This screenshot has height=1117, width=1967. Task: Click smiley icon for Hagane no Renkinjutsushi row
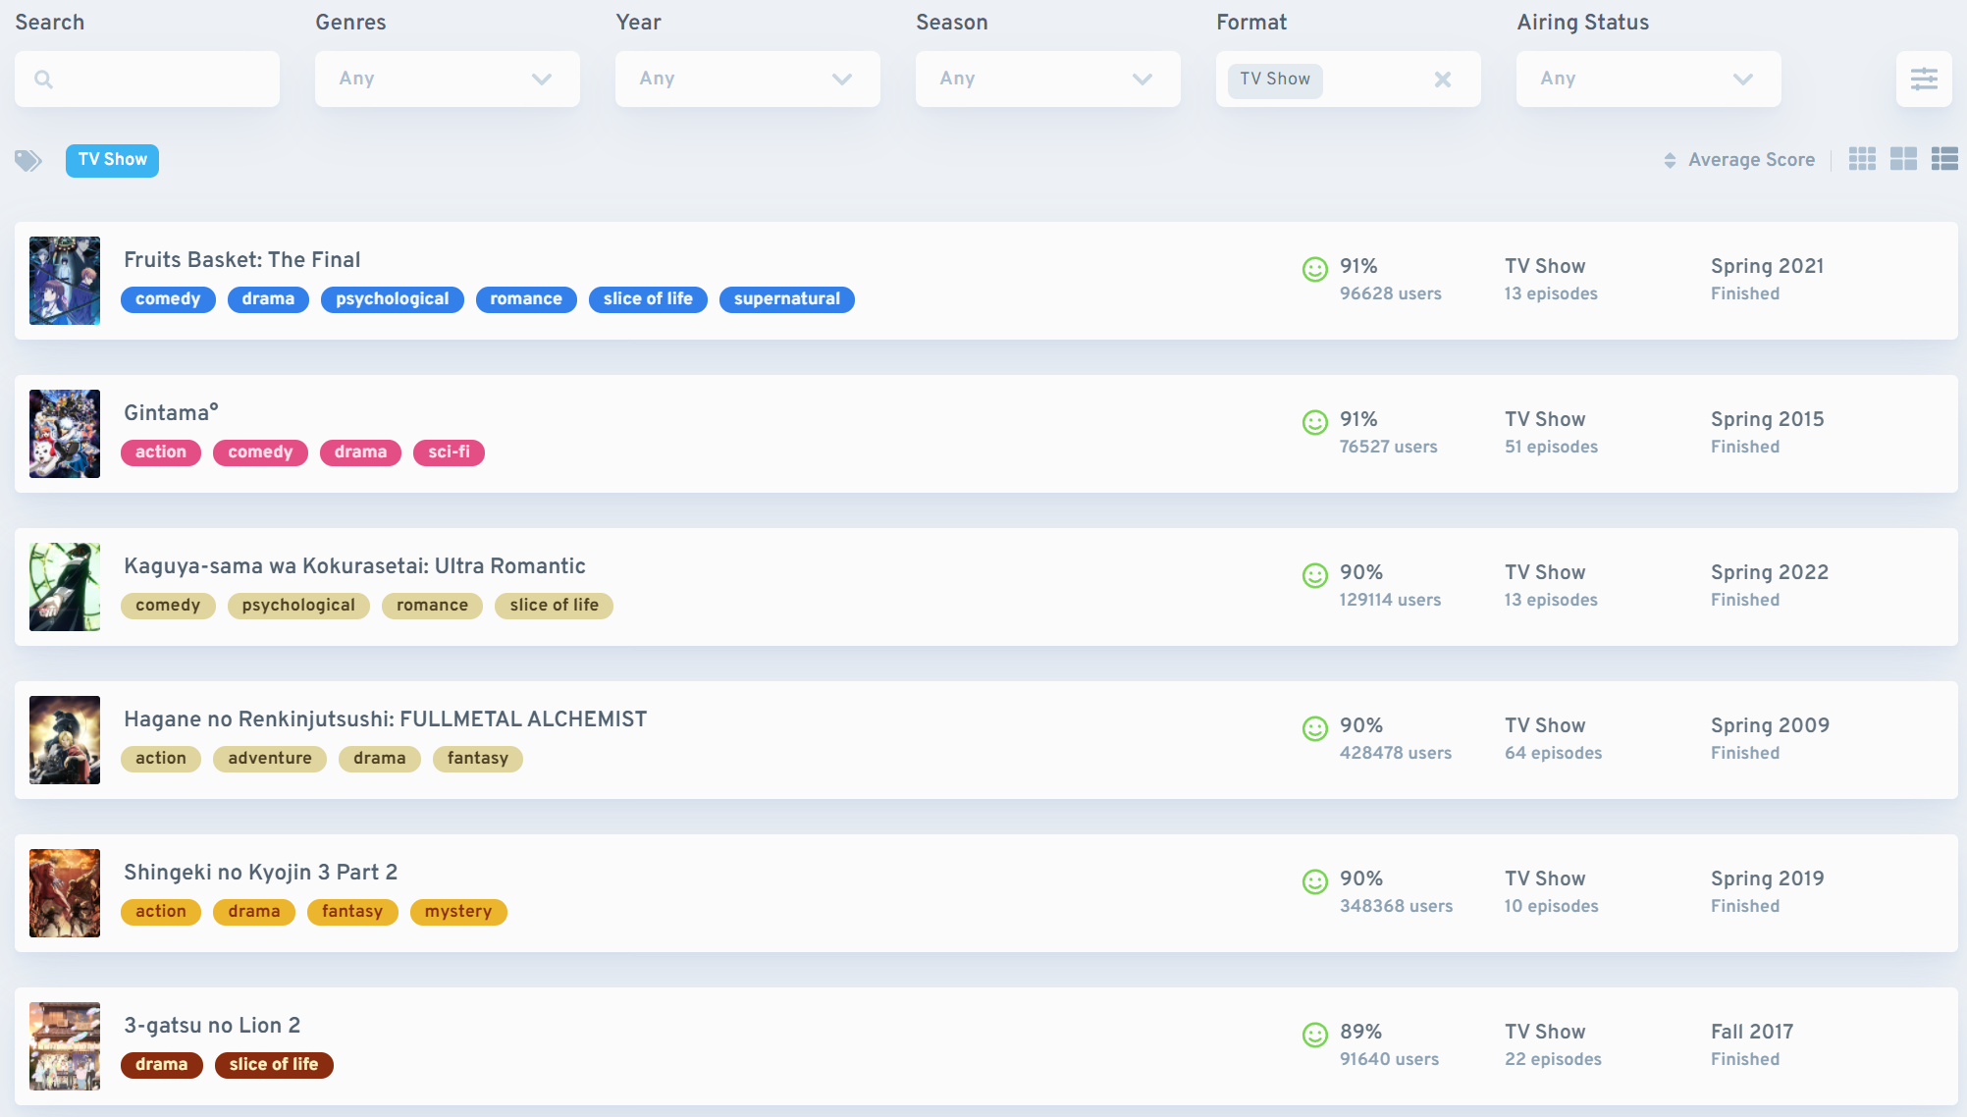click(1315, 728)
